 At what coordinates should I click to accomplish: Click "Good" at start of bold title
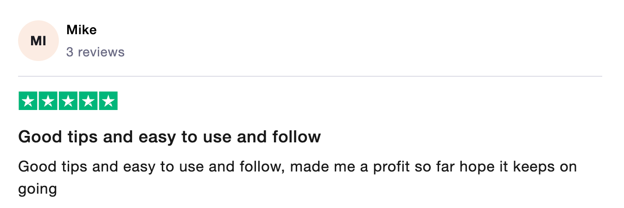click(35, 137)
